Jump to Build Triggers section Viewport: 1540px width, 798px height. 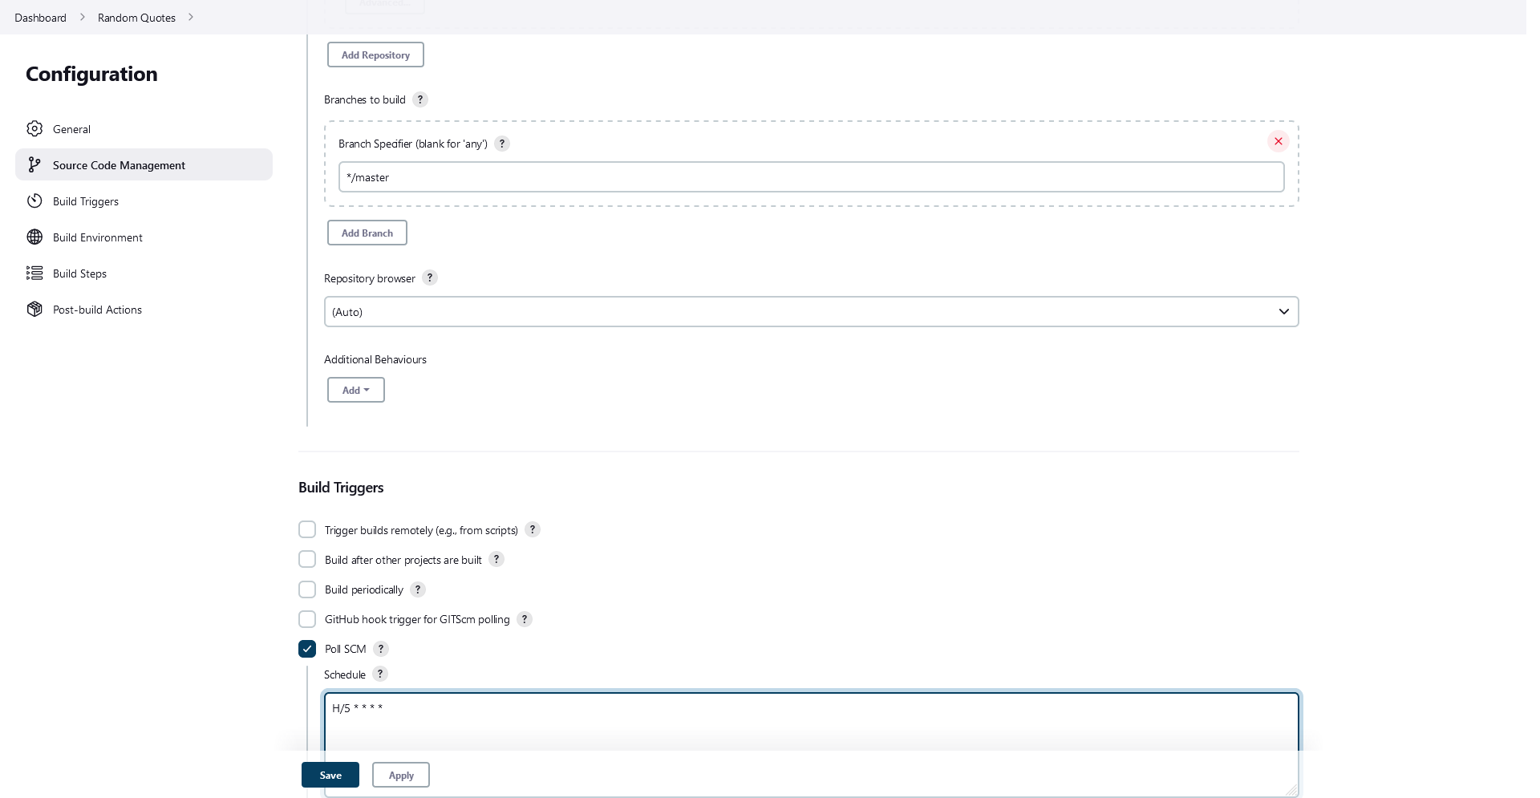point(144,201)
